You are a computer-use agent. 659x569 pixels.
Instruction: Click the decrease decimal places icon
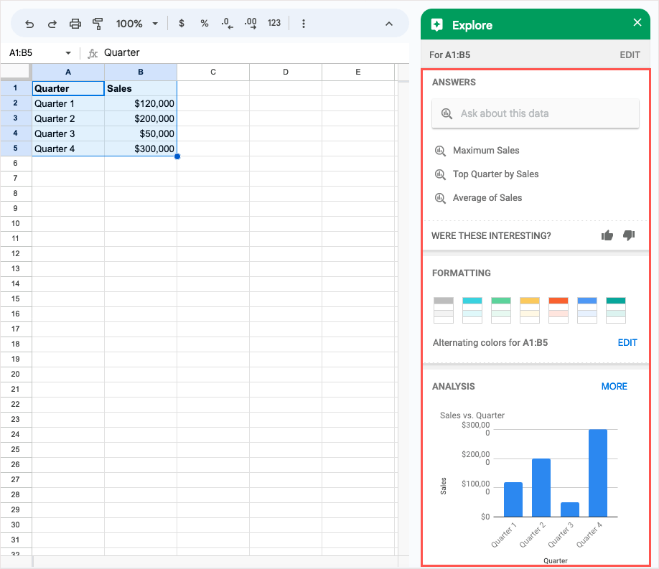pos(227,24)
